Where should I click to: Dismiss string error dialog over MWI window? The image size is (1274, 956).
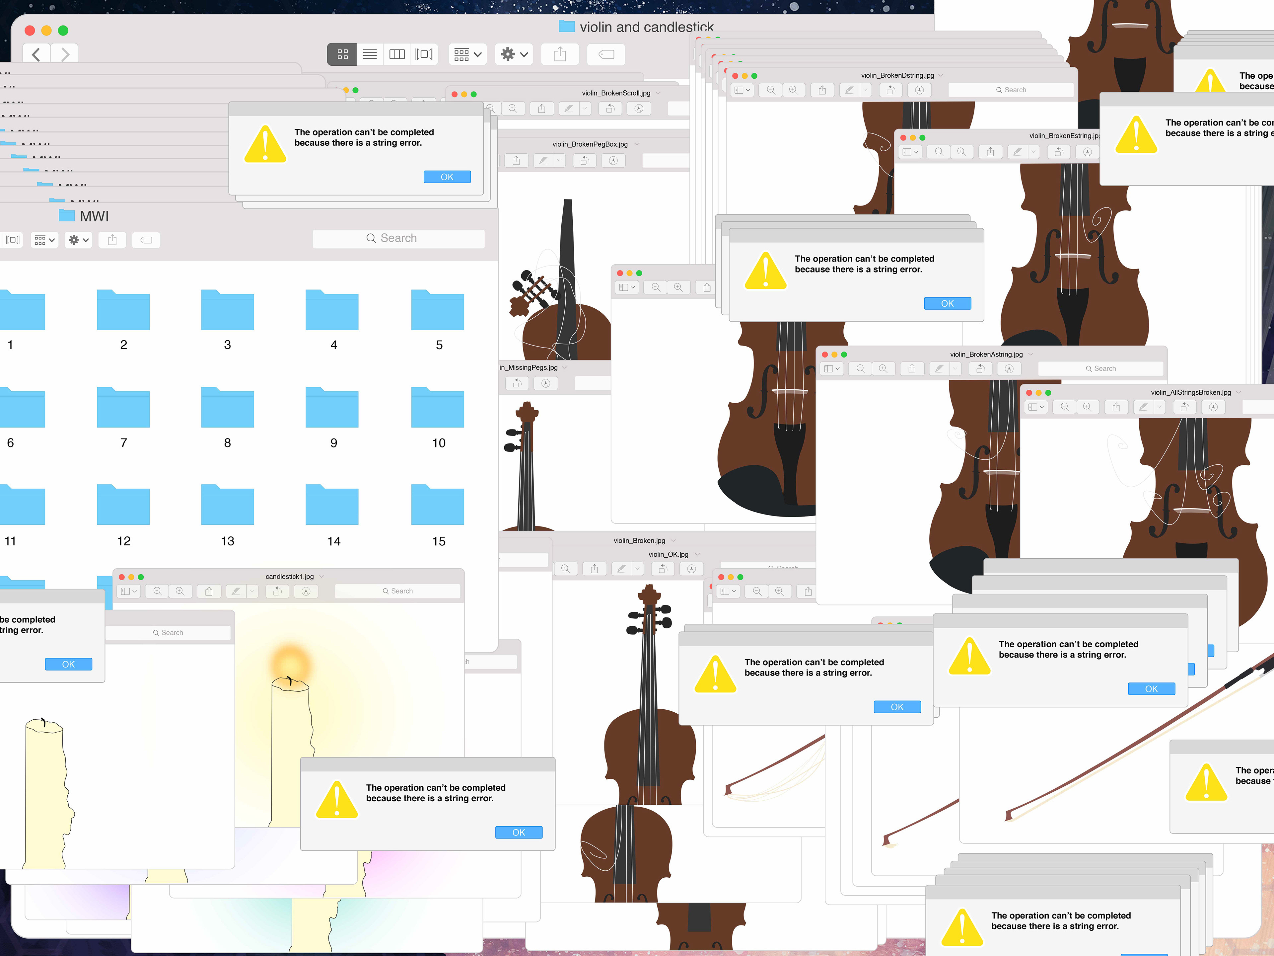[447, 177]
